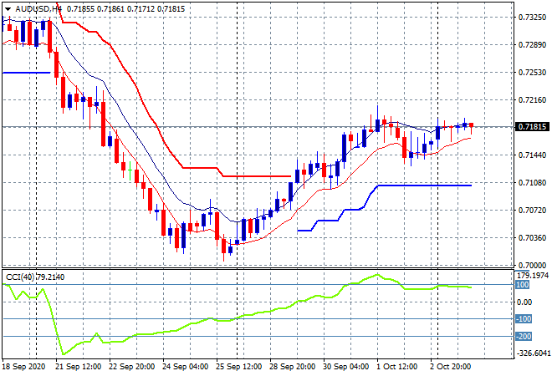
Task: Click the current price label 0.71815
Action: pos(532,127)
